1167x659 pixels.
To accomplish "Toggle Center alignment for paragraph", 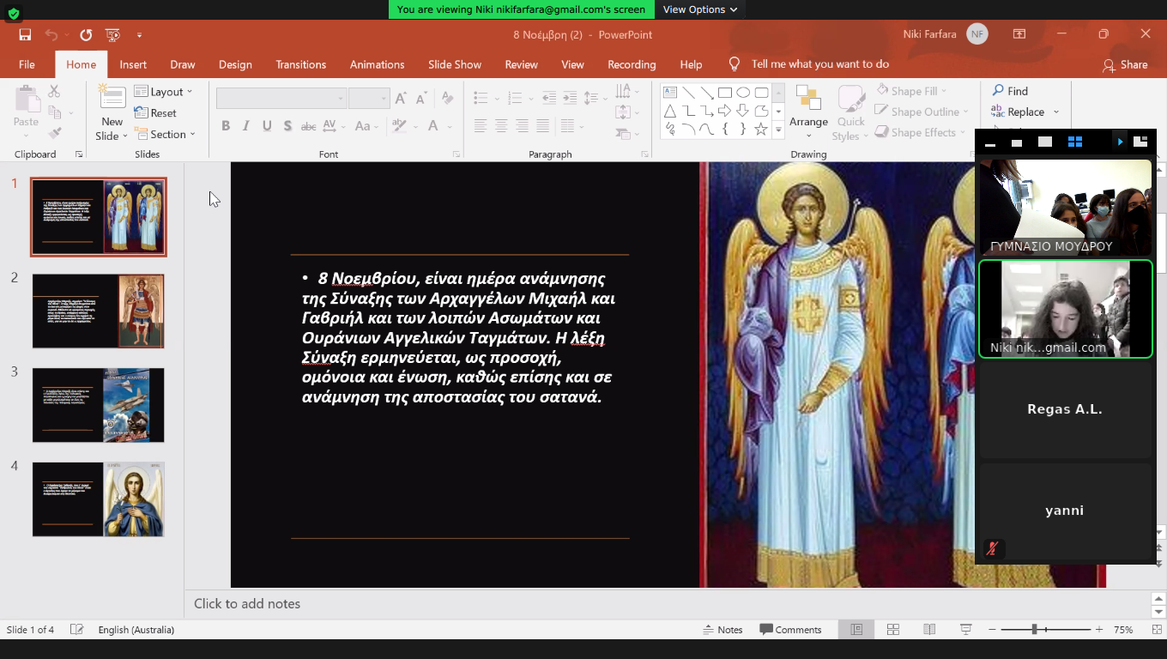I will tap(501, 126).
